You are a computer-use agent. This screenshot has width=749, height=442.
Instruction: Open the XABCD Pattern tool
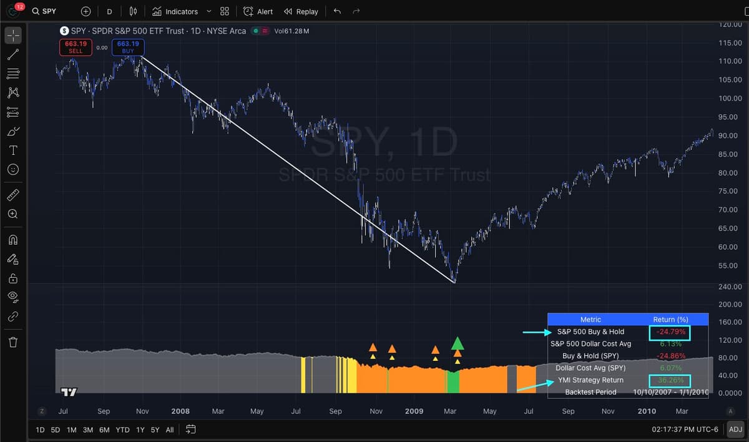coord(13,92)
